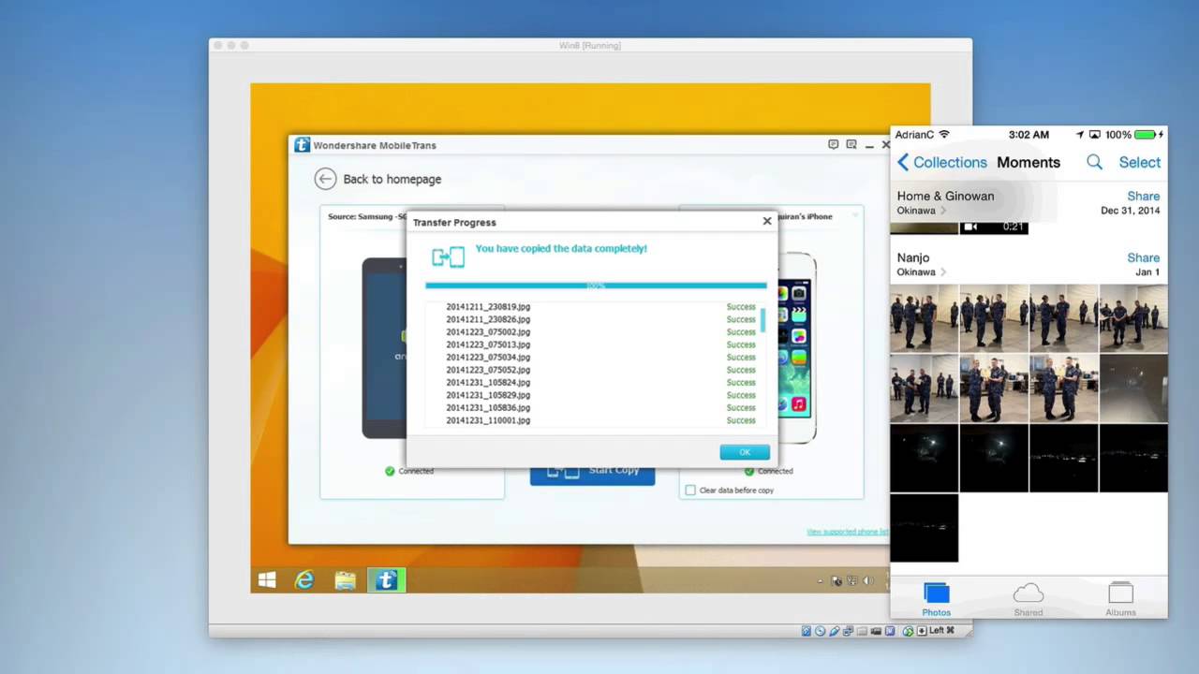Open the MobileTrans message list icon
This screenshot has width=1199, height=674.
pyautogui.click(x=851, y=145)
